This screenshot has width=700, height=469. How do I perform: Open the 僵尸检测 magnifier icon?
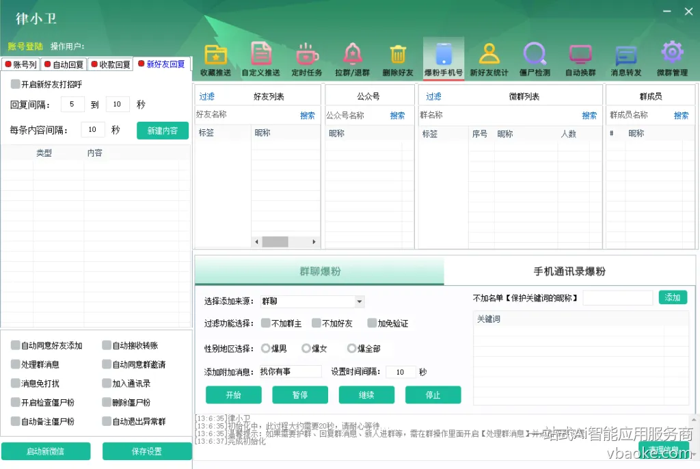(x=535, y=59)
